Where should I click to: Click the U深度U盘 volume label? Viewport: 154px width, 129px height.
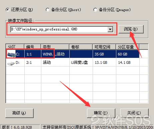(79, 62)
